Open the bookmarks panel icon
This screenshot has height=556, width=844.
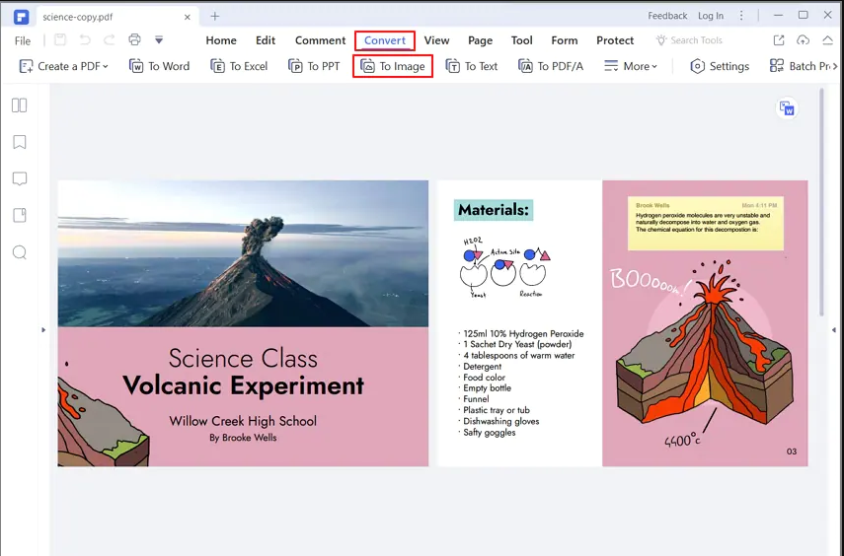click(20, 142)
